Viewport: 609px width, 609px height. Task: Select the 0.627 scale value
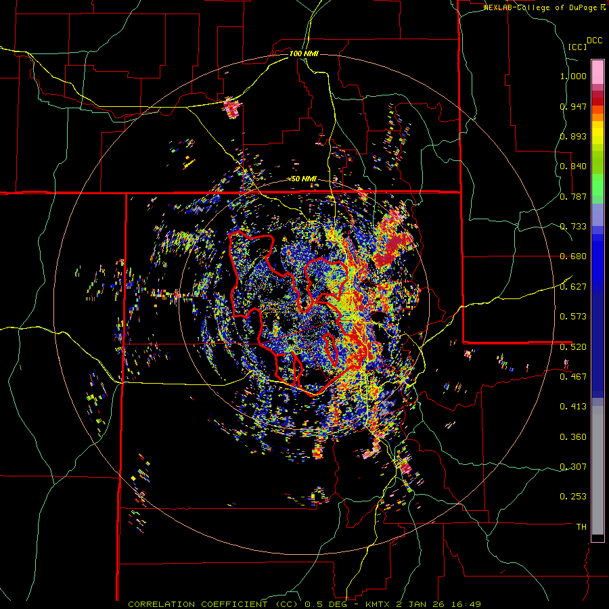point(573,287)
